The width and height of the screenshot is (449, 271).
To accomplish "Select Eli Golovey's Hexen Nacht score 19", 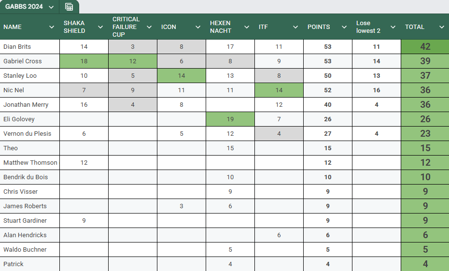I will [230, 119].
